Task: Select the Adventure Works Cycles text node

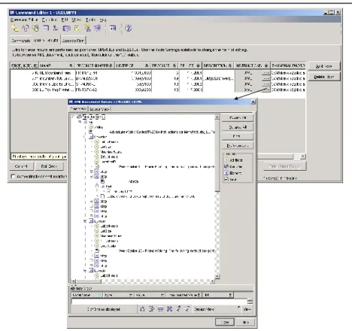Action: click(162, 132)
